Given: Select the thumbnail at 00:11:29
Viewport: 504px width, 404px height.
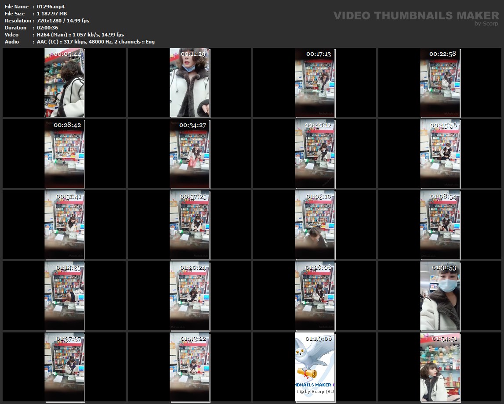Looking at the screenshot, I should tap(190, 83).
